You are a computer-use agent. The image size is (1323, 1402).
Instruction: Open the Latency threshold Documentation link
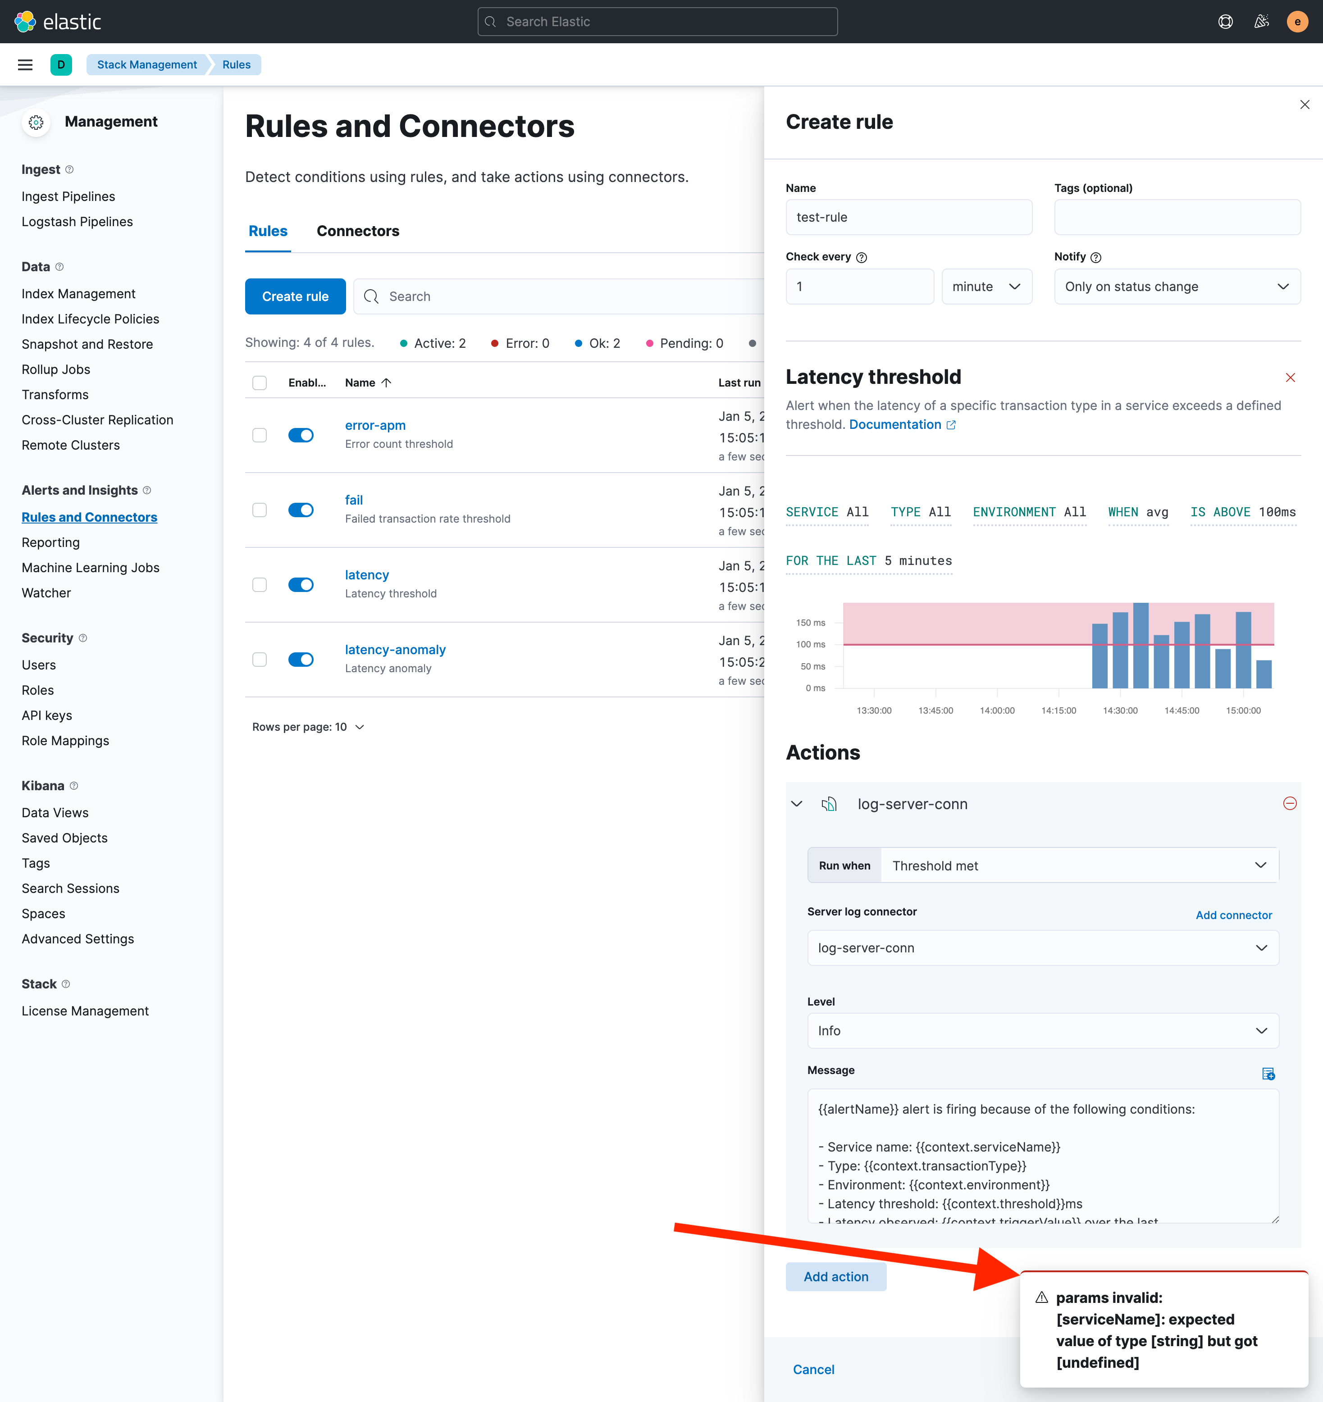pos(896,424)
